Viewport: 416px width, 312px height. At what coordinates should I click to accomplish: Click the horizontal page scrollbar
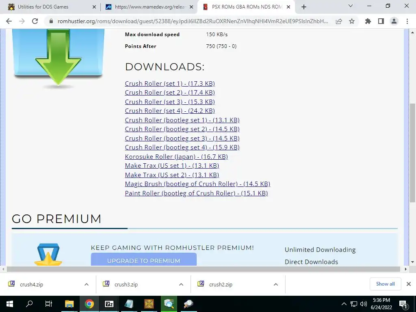pos(203,269)
